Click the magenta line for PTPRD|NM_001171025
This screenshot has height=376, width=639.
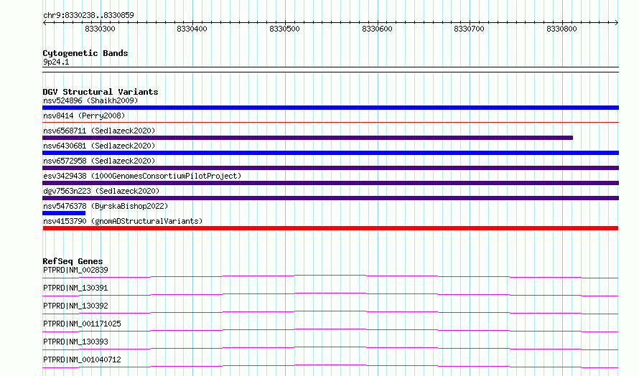click(x=330, y=330)
